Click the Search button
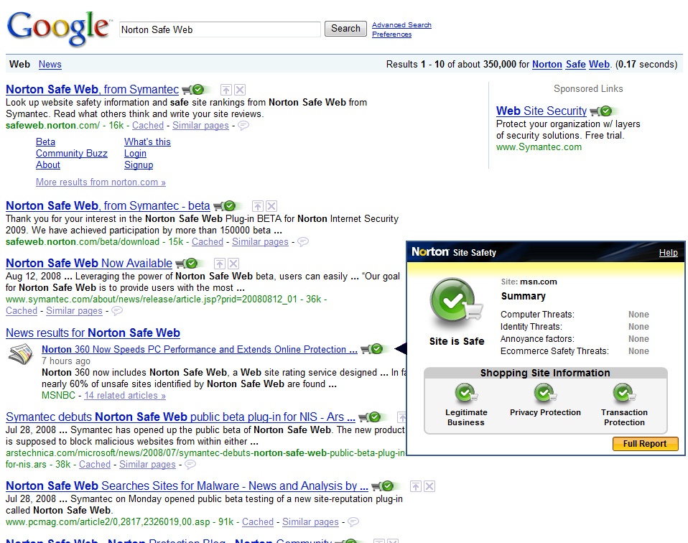This screenshot has width=688, height=543. (x=345, y=29)
